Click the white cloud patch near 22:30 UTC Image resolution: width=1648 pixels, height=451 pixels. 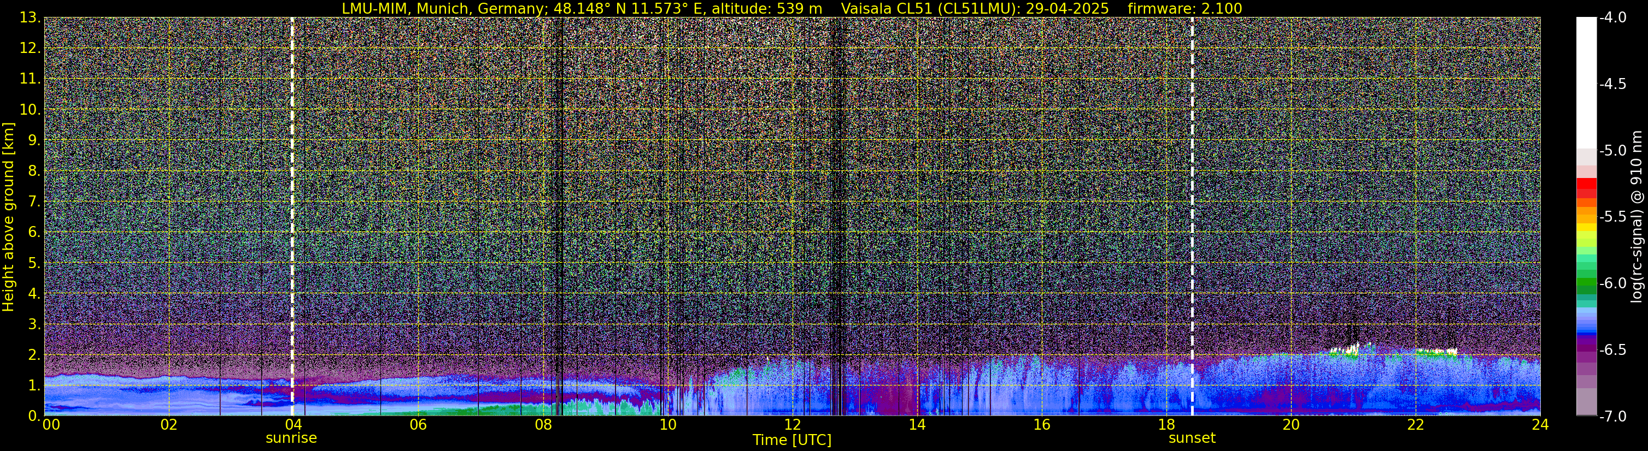pos(1437,351)
